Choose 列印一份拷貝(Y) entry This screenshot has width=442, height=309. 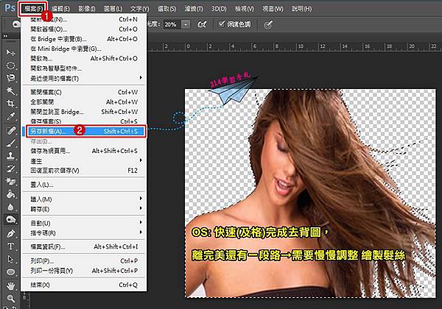pyautogui.click(x=84, y=271)
